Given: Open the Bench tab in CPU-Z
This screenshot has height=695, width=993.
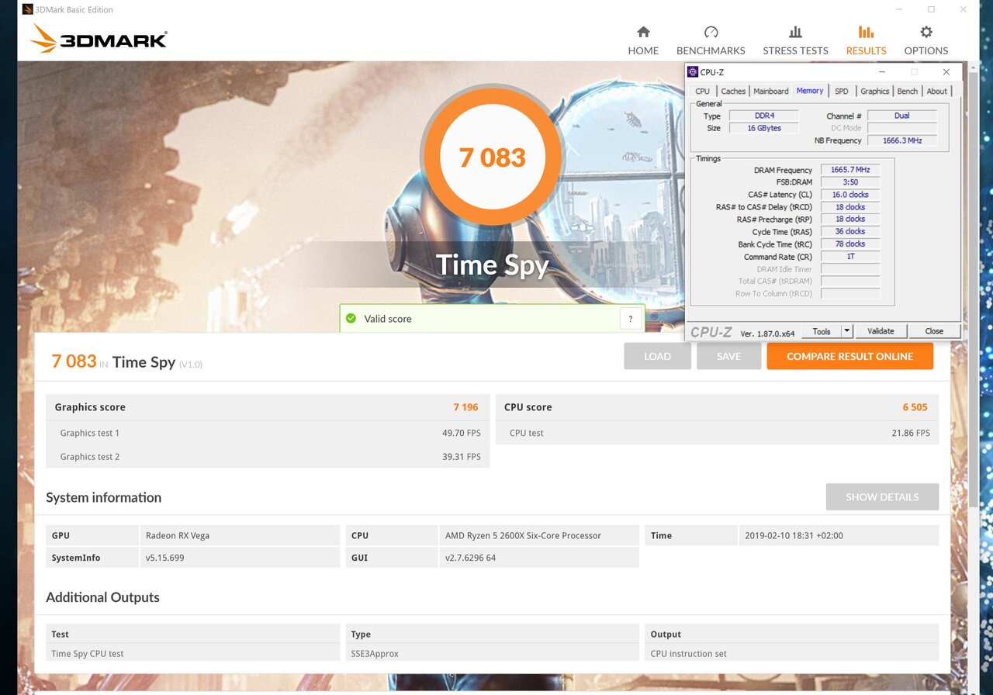Looking at the screenshot, I should (x=908, y=91).
